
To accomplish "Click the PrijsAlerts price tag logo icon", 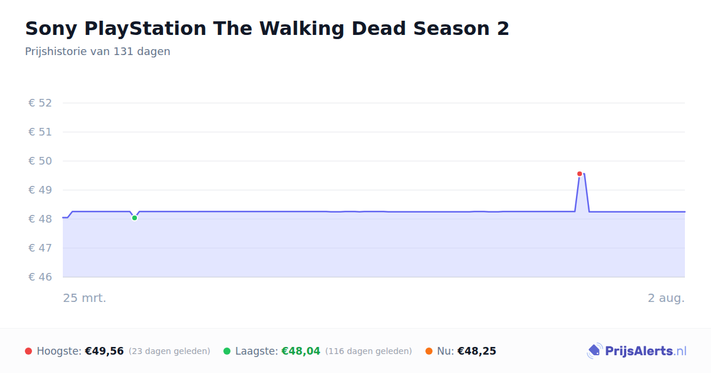I will pos(594,351).
